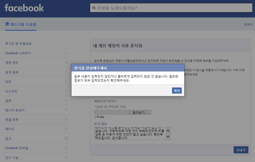Click the file path field beside 찾아보기
Screen dimensions: 255x162
(112, 112)
